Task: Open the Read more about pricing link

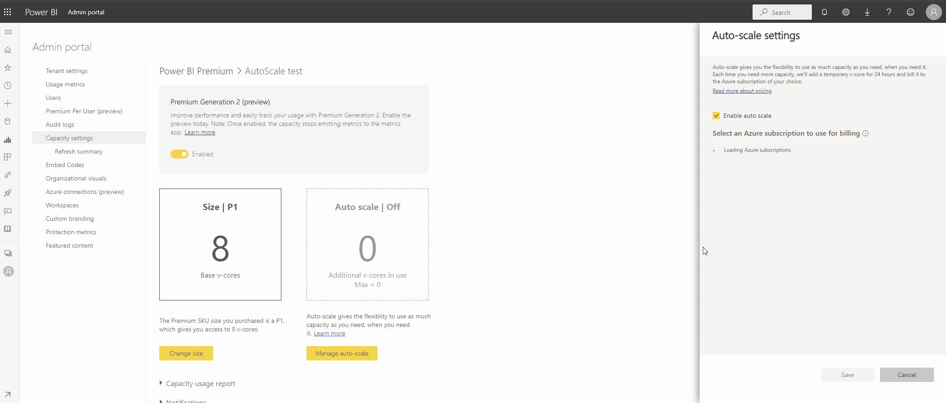Action: [741, 90]
